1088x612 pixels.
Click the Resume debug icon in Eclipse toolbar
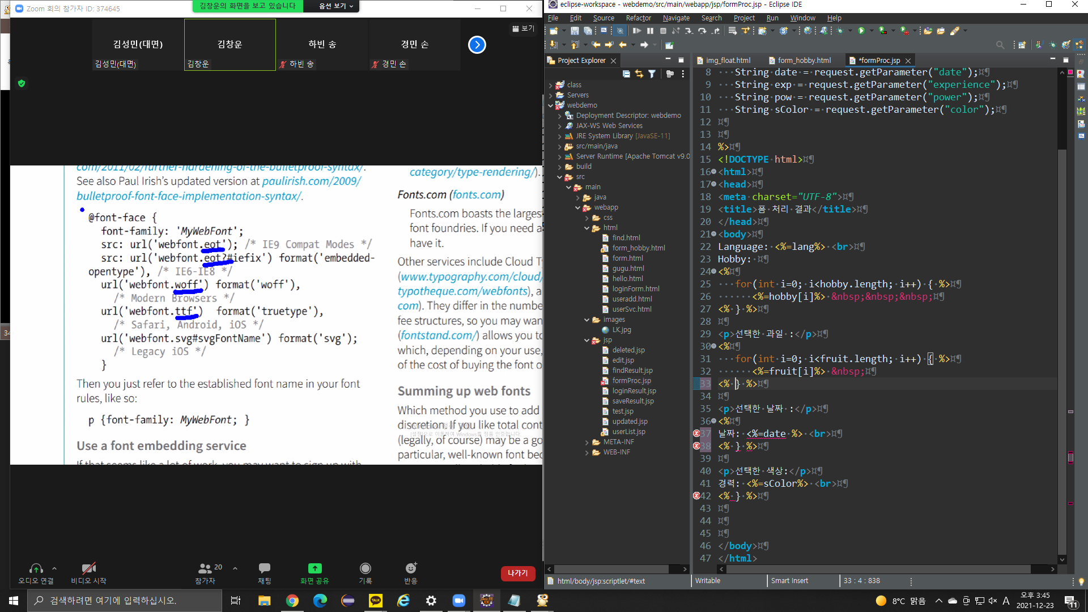[x=637, y=31]
